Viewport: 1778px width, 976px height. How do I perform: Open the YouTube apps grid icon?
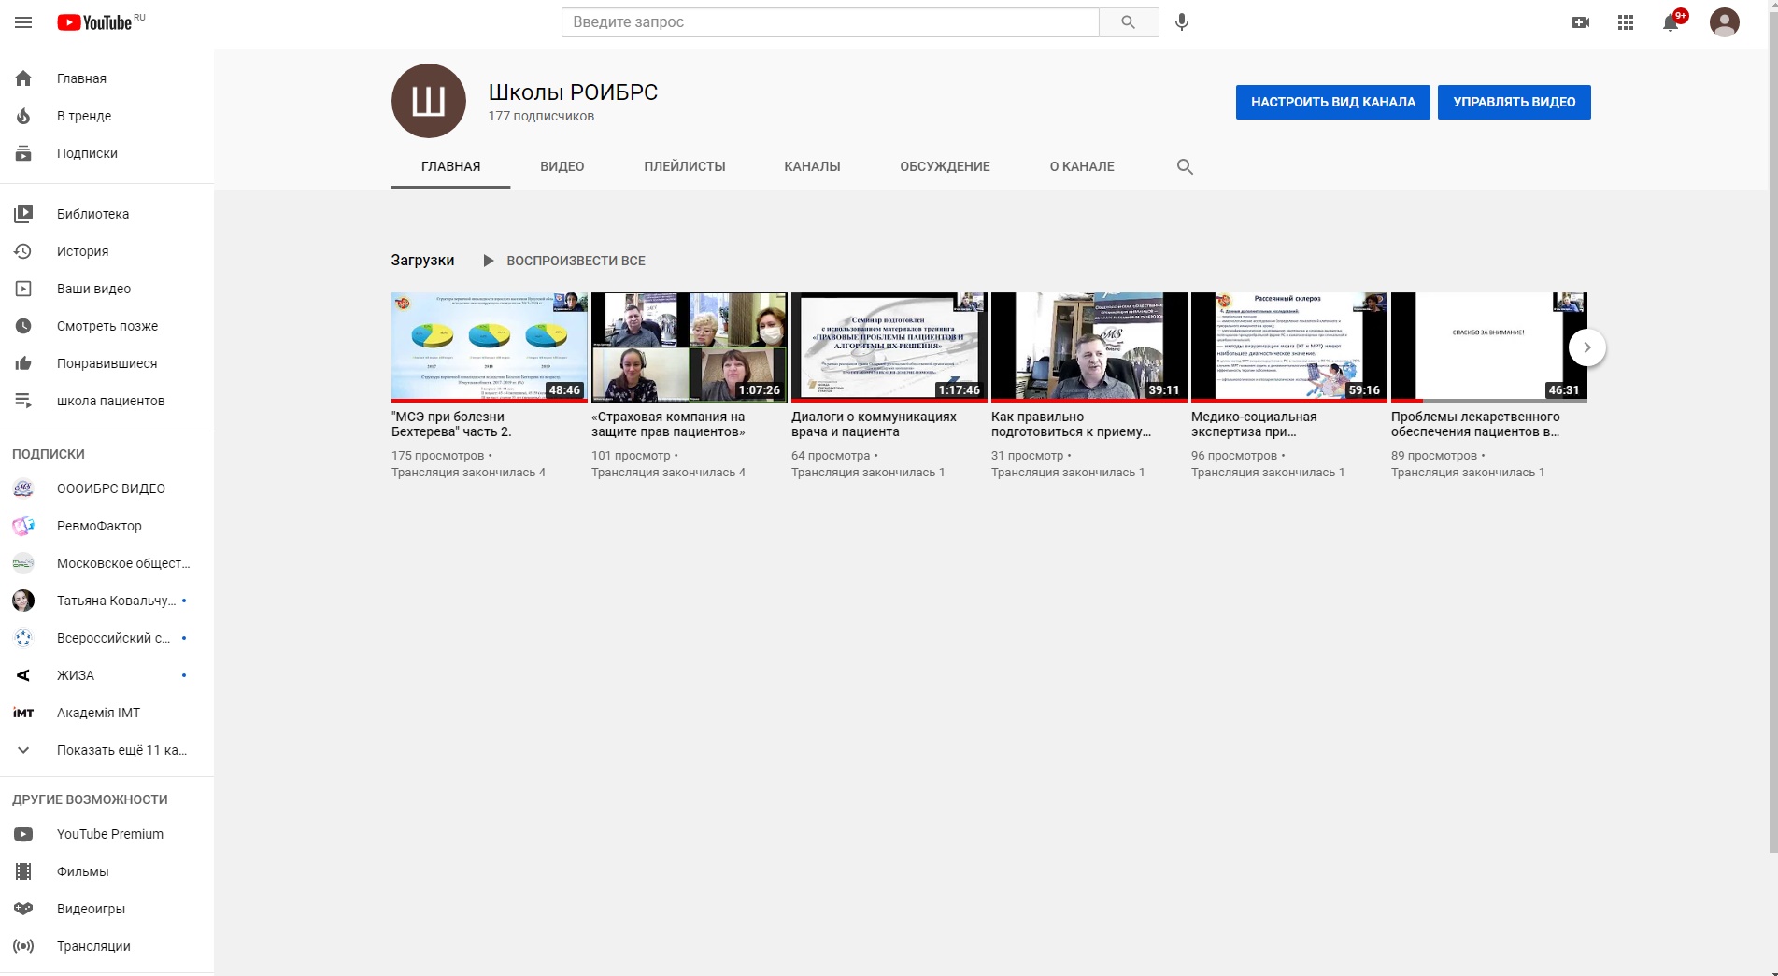[x=1625, y=22]
